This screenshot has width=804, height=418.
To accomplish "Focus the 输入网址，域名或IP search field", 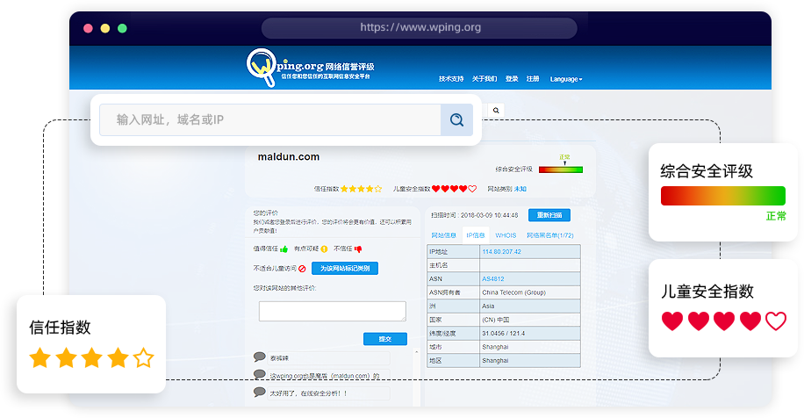I will tap(270, 120).
